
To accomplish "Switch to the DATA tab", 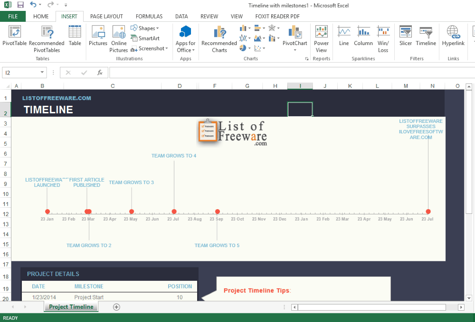I will tap(181, 16).
